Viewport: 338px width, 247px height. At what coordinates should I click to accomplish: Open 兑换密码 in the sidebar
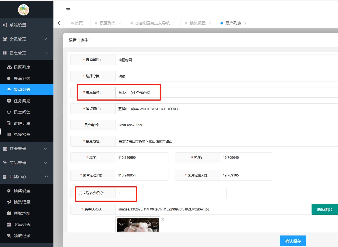click(x=27, y=135)
